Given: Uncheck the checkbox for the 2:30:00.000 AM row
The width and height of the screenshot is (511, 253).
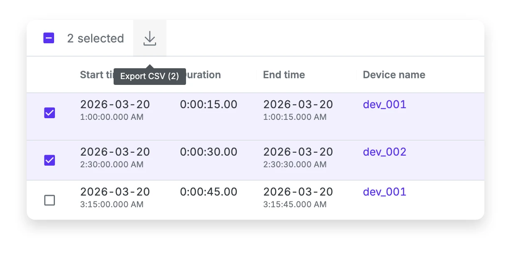Looking at the screenshot, I should [x=50, y=160].
